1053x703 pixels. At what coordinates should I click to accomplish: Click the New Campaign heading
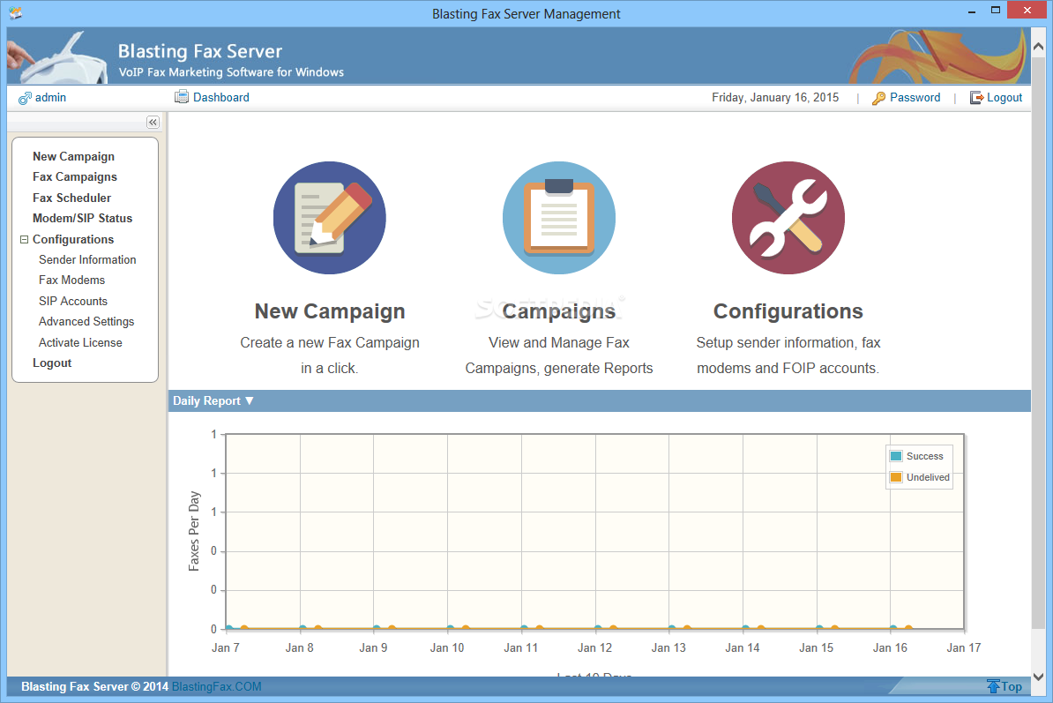pyautogui.click(x=330, y=311)
